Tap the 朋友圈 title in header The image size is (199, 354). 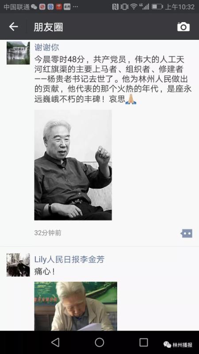coord(48,27)
